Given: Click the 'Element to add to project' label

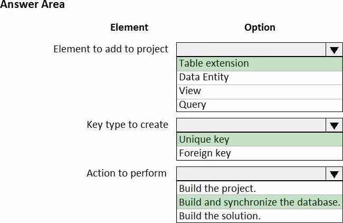Looking at the screenshot, I should point(111,49).
